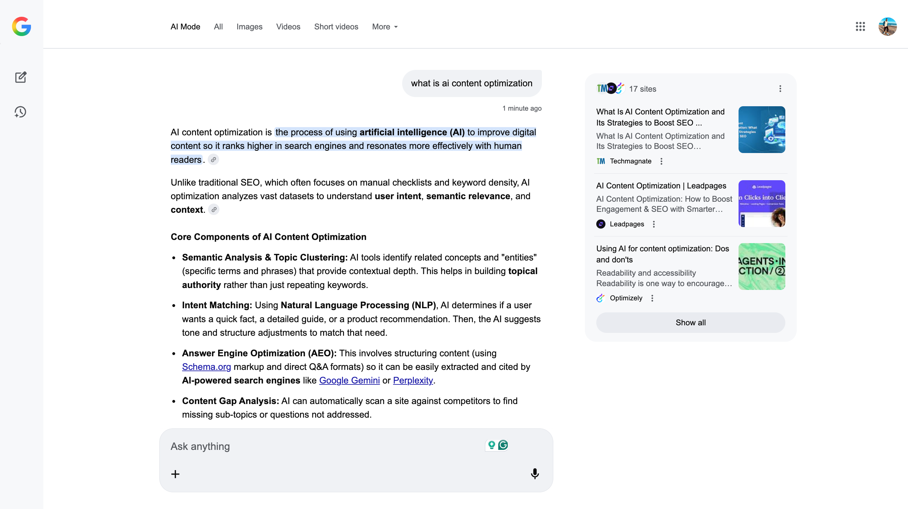The height and width of the screenshot is (509, 908).
Task: Open options menu beside Techmagnate source
Action: (x=661, y=161)
